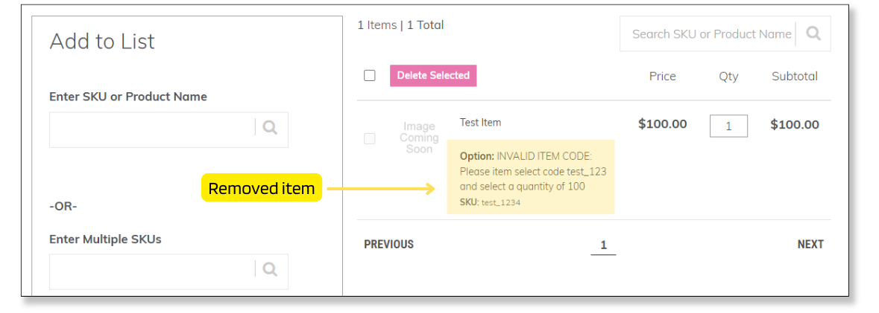Focus the Search SKU or Product Name box
This screenshot has width=879, height=313.
pos(708,34)
